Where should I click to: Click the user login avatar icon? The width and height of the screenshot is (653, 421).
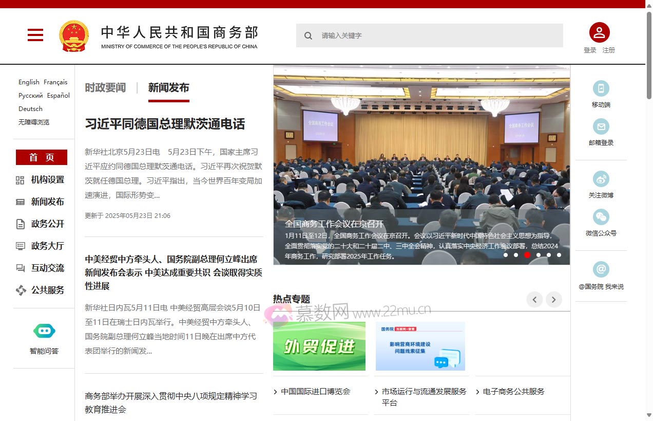pos(599,32)
